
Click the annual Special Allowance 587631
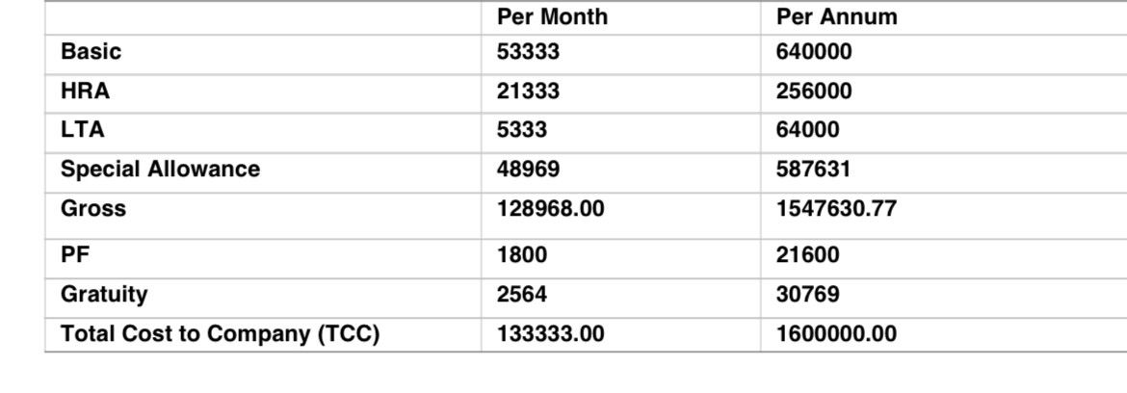814,170
